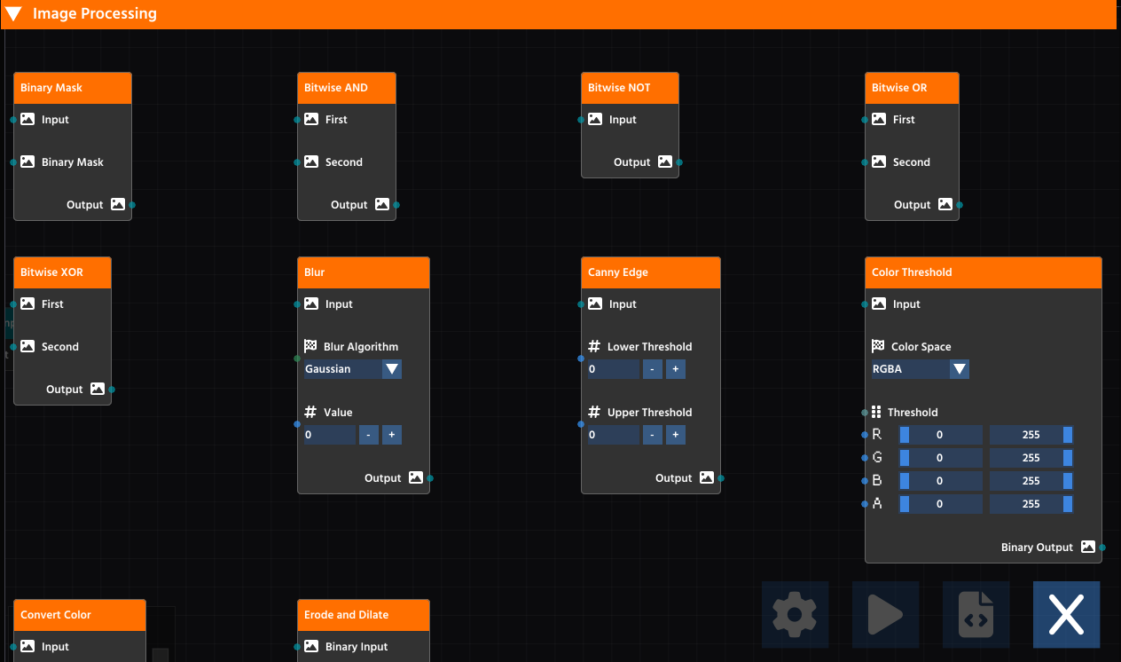Screen dimensions: 1121x662
Task: Close the node palette with X button
Action: point(1066,614)
